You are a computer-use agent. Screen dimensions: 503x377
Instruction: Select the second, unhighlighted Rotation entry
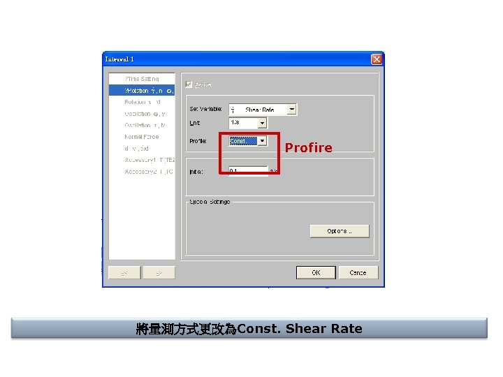[142, 102]
